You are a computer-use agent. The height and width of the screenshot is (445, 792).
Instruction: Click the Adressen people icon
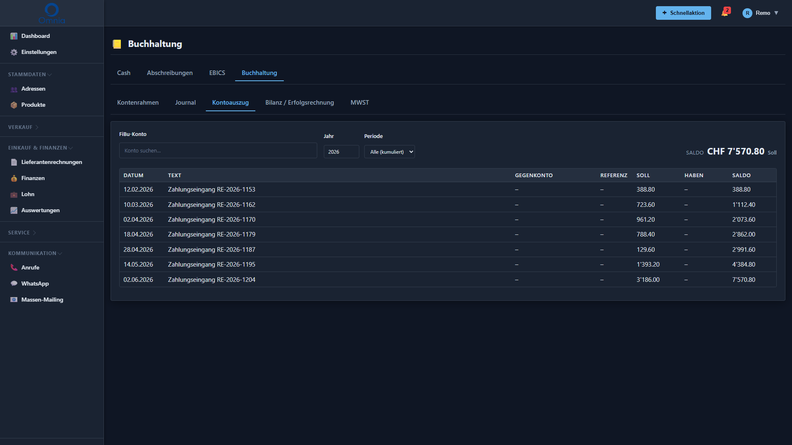pyautogui.click(x=14, y=89)
